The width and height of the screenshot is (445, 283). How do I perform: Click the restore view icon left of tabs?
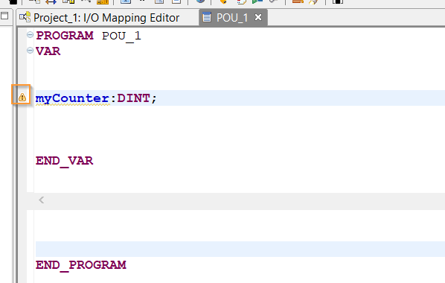[x=4, y=16]
